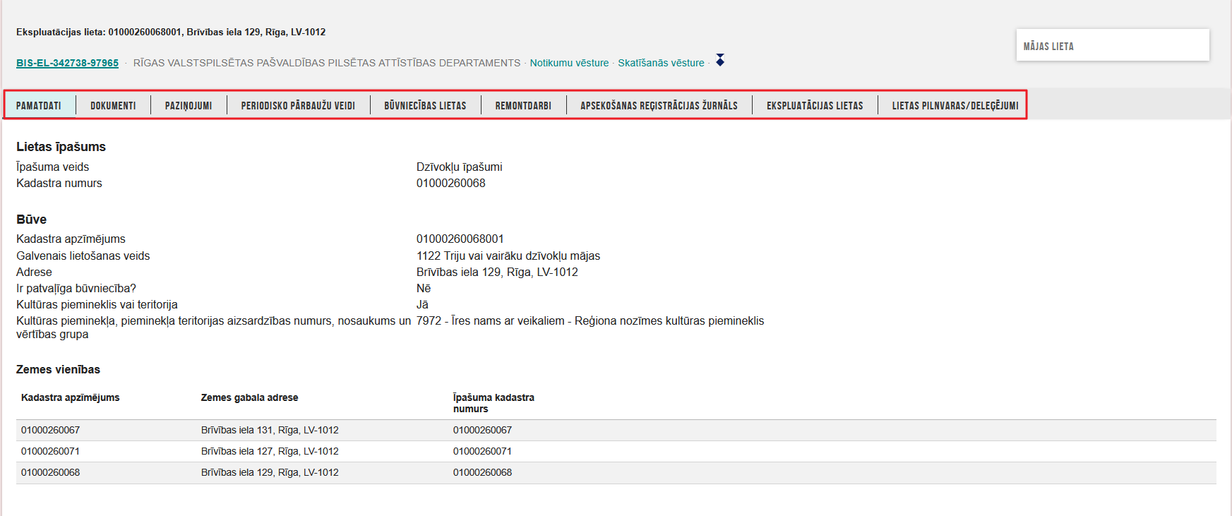Click the BIS-EL-342738-97965 case link
Viewport: 1232px width, 516px height.
[67, 63]
